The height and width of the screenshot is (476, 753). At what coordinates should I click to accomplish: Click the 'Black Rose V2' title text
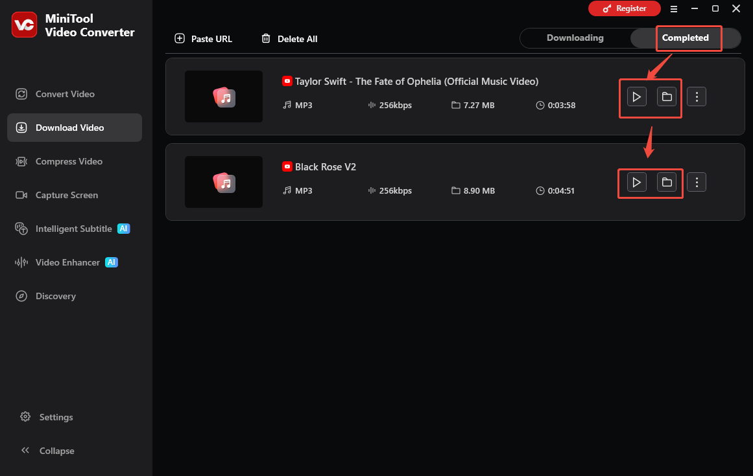tap(326, 167)
